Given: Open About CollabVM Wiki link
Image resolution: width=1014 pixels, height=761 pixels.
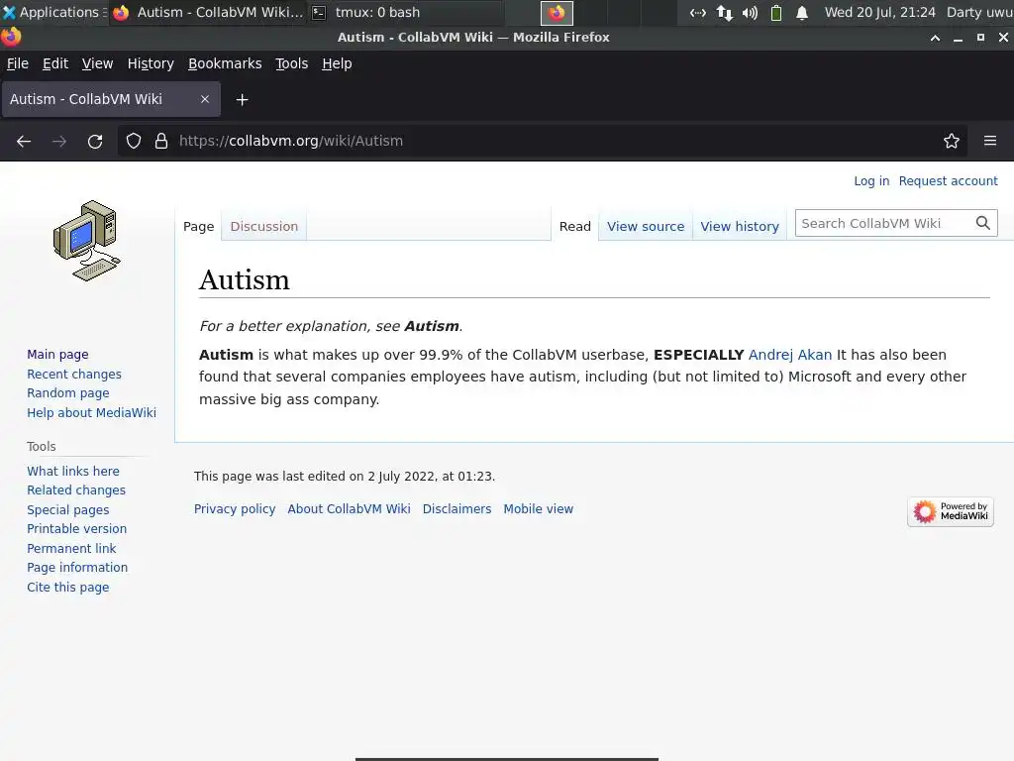Looking at the screenshot, I should click(x=349, y=508).
